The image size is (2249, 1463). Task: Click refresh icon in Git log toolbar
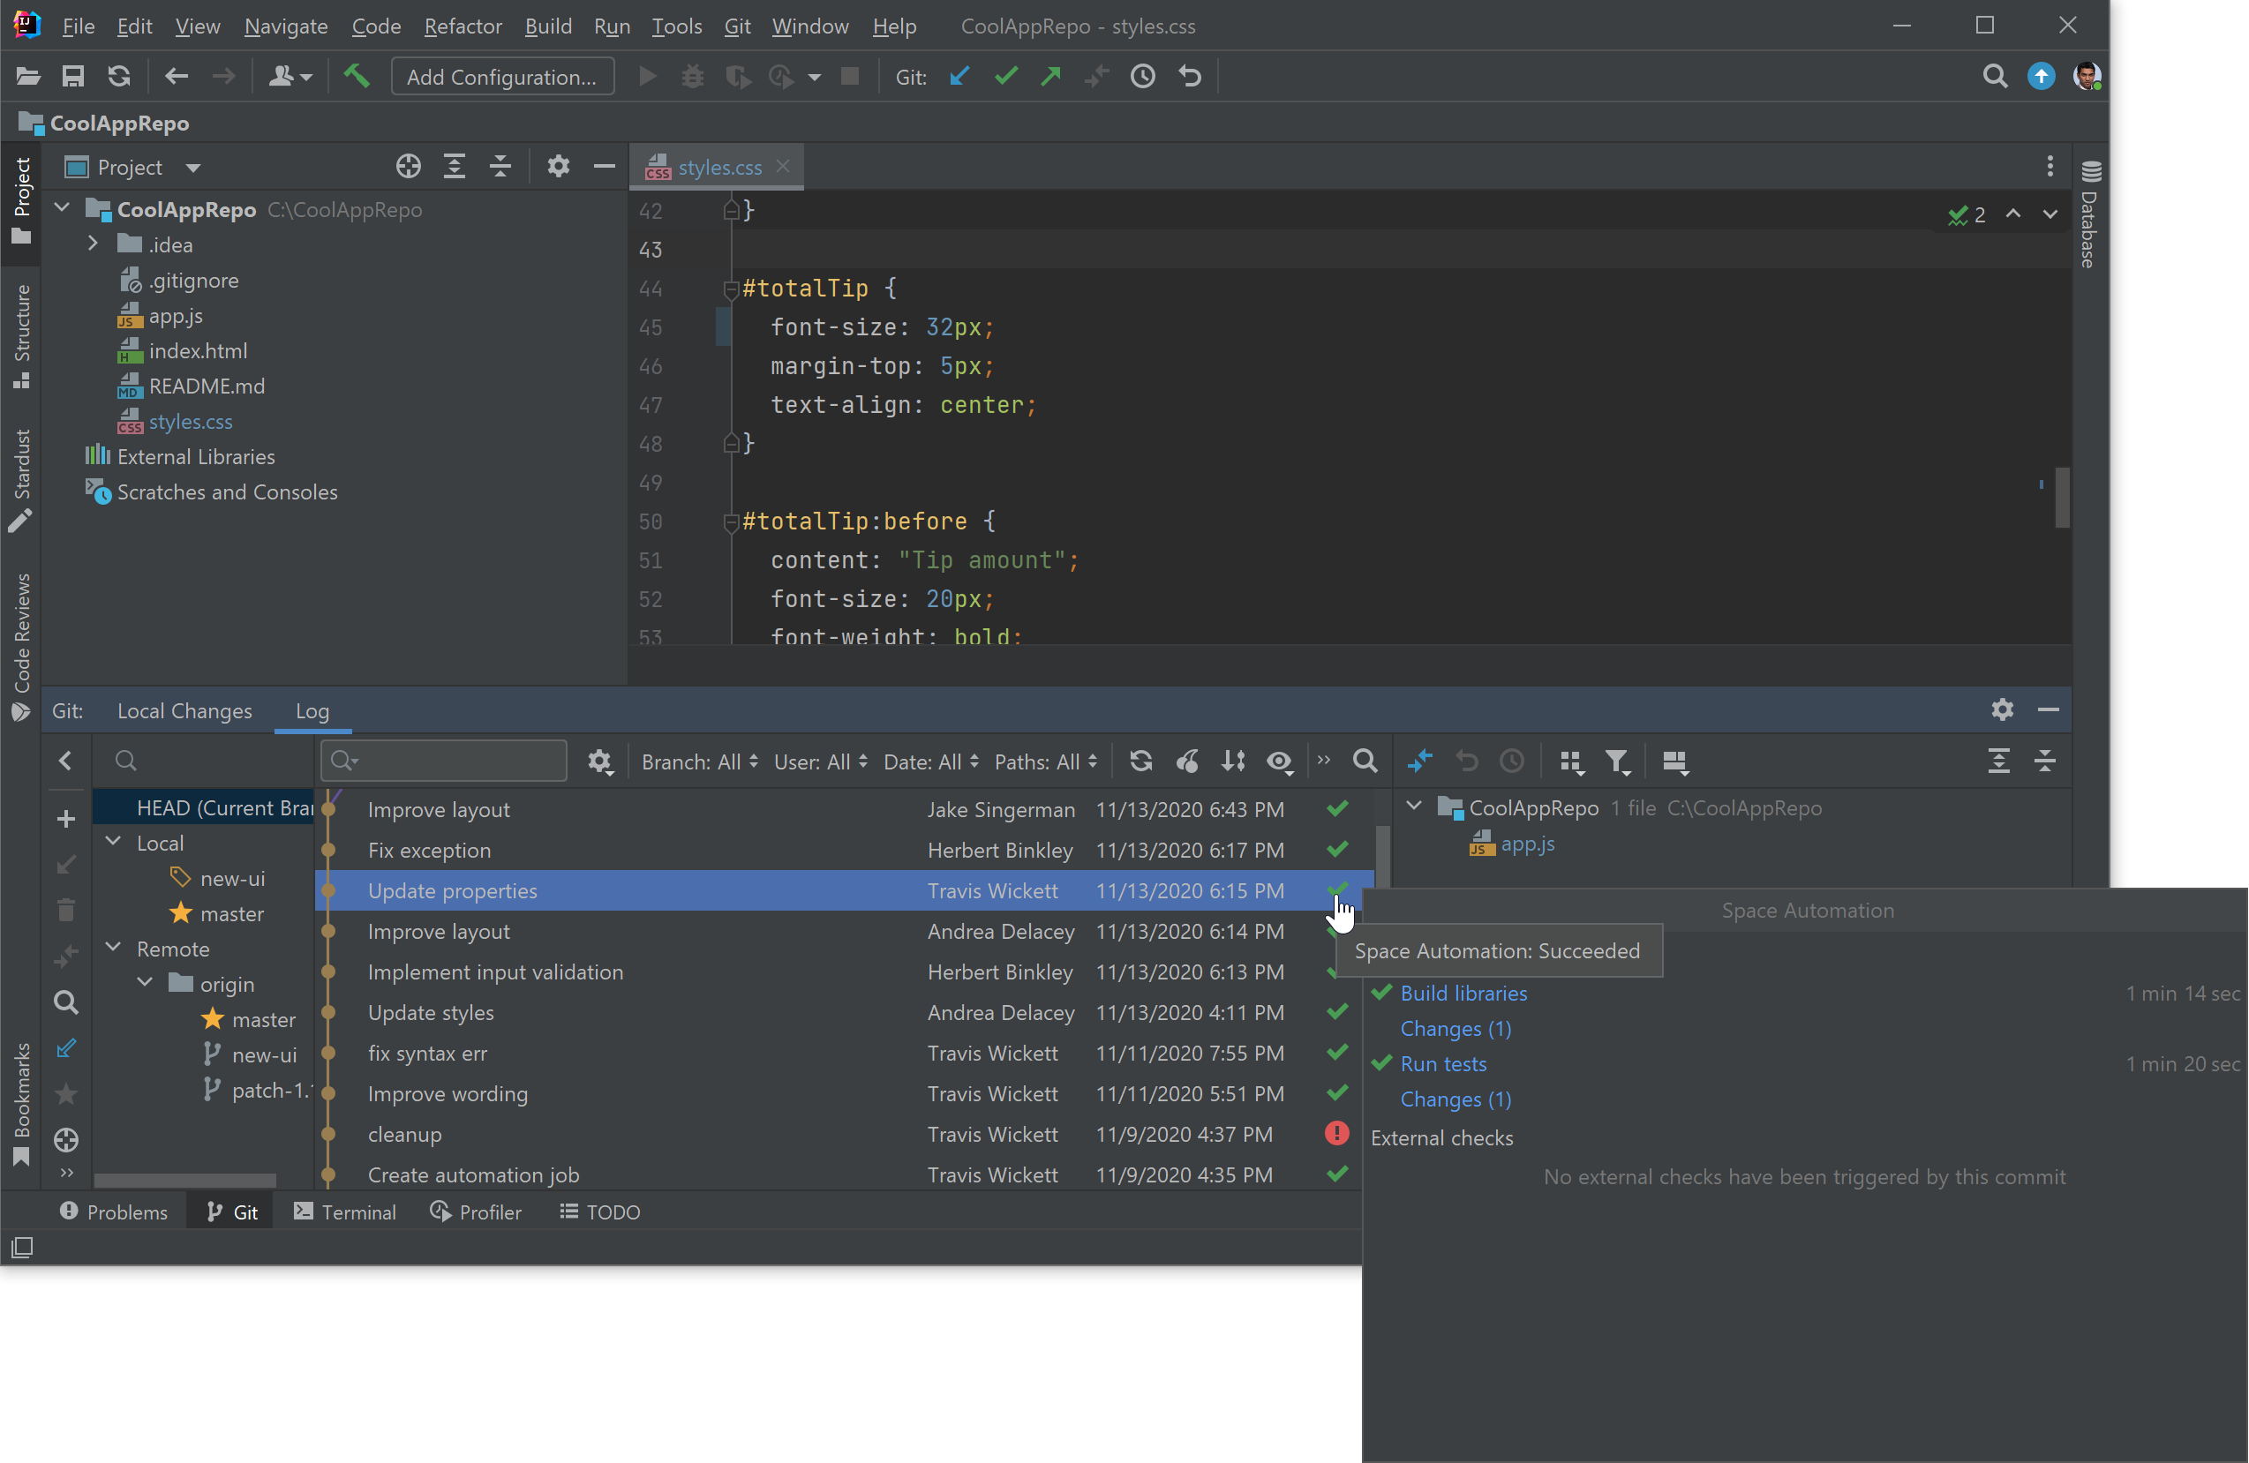1140,762
